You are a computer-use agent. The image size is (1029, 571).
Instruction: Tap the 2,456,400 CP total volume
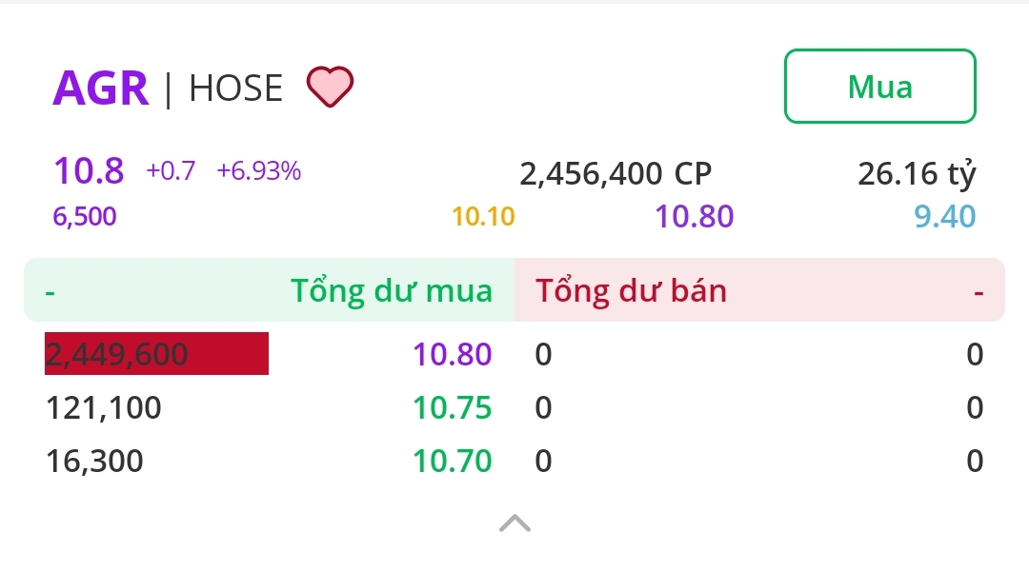[615, 174]
